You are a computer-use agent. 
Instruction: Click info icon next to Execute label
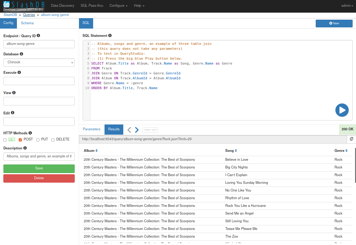coord(19,72)
